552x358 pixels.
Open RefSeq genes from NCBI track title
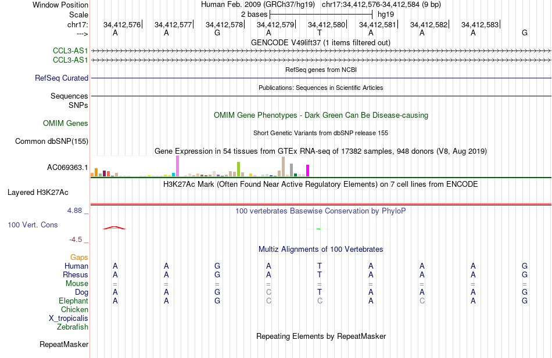click(321, 70)
